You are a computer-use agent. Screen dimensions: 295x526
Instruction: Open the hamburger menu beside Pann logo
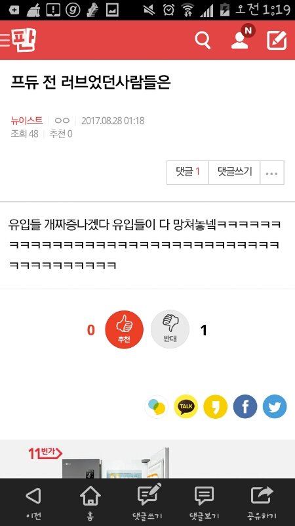tap(5, 40)
